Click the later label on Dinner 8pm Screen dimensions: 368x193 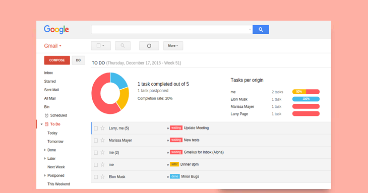point(174,164)
